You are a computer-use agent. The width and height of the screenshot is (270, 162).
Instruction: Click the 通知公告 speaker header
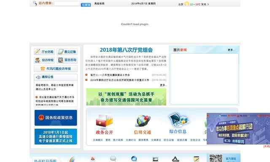56,77
